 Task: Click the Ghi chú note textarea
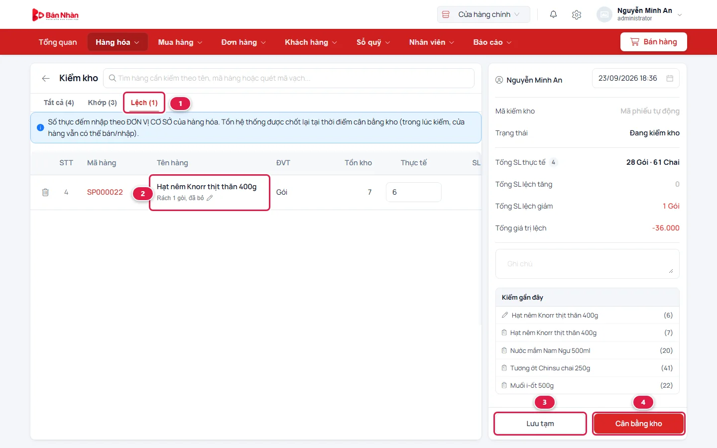588,264
